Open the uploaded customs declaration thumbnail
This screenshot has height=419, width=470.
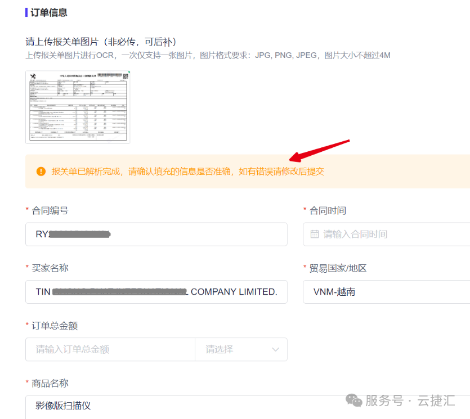point(78,107)
